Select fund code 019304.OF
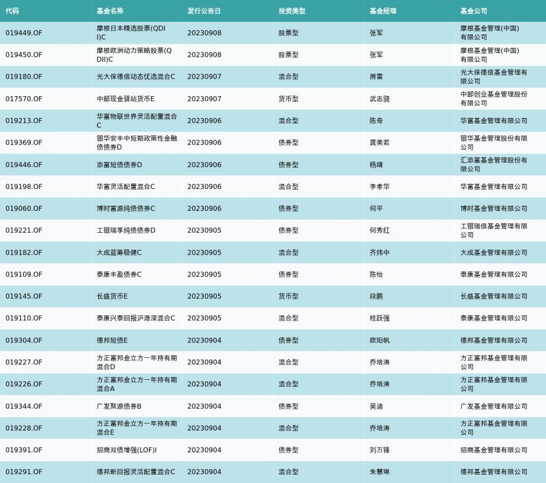This screenshot has width=546, height=483. point(23,340)
